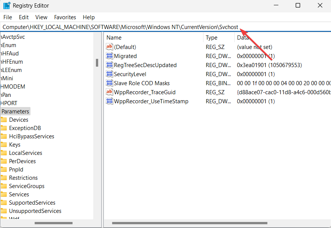Click the tree pane horizontal scrollbar thumb
Image resolution: width=331 pixels, height=228 pixels.
(x=54, y=223)
